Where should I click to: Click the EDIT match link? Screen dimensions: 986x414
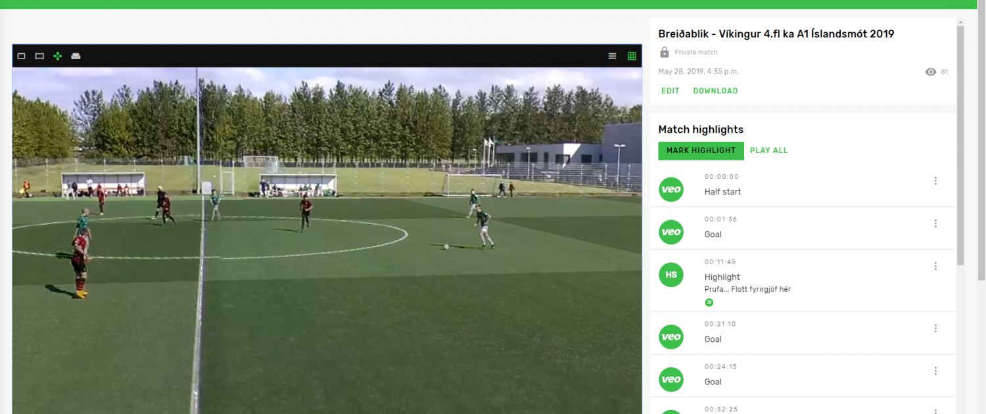[670, 91]
